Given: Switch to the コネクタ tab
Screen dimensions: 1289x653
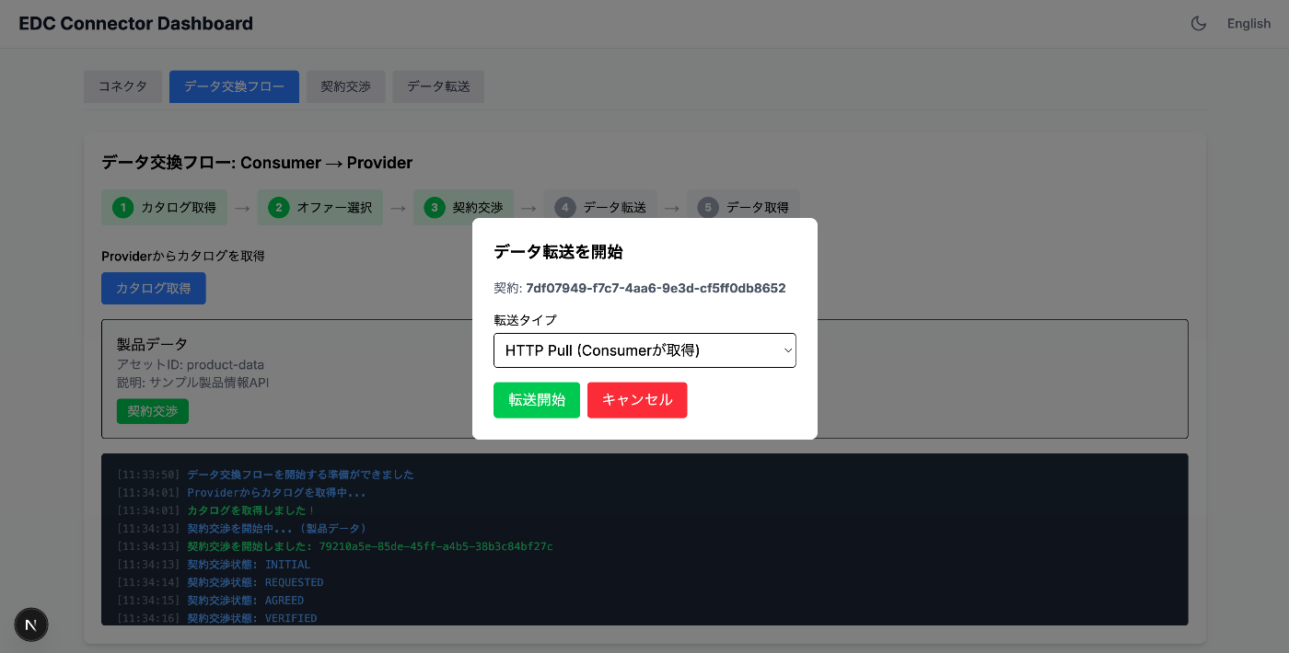Looking at the screenshot, I should [x=122, y=86].
